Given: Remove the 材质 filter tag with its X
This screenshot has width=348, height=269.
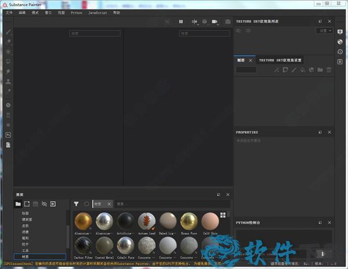Looking at the screenshot, I should 109,204.
